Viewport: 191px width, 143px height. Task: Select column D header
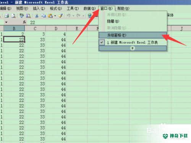click(56, 28)
